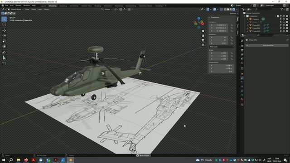Click the Add Modifier button
Screen dimensions: 290x163
click(x=267, y=45)
